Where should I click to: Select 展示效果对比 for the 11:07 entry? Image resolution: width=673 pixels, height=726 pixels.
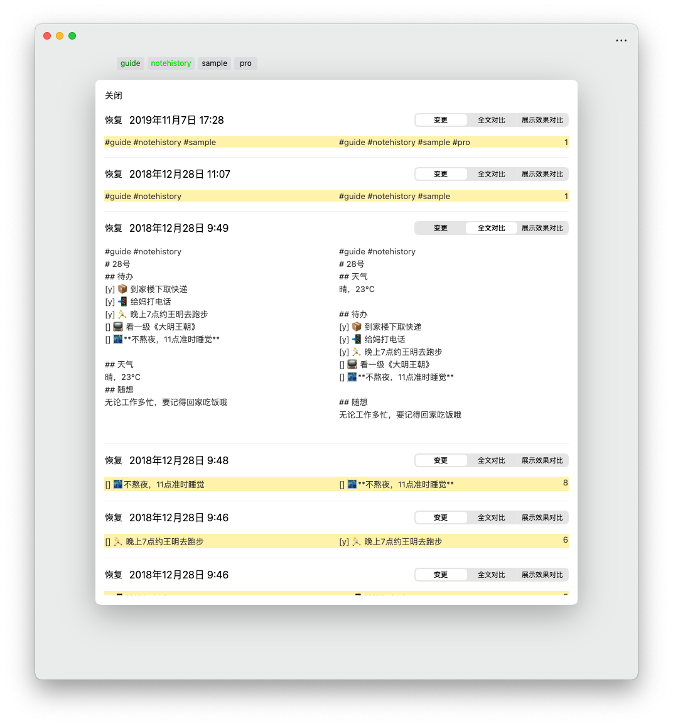tap(542, 174)
